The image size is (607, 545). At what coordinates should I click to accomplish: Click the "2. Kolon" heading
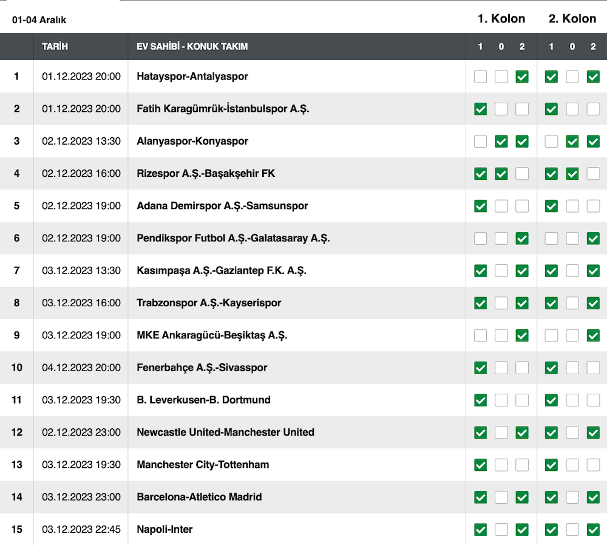click(572, 19)
